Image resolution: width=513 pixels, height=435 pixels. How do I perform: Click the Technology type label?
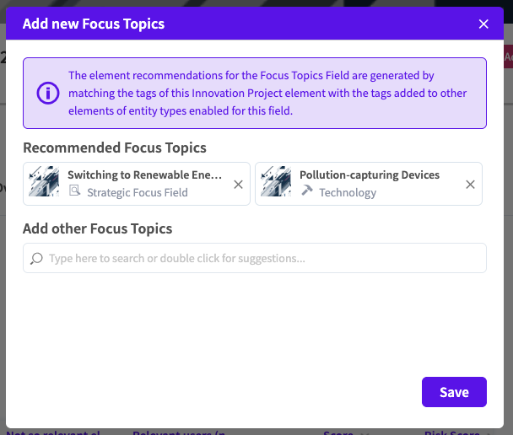pos(348,192)
